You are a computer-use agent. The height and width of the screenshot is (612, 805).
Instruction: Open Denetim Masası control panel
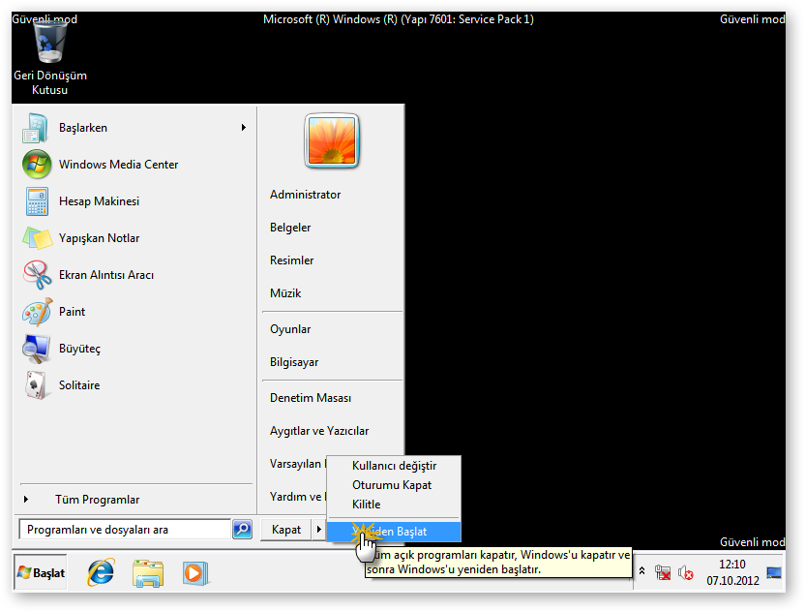click(x=311, y=398)
